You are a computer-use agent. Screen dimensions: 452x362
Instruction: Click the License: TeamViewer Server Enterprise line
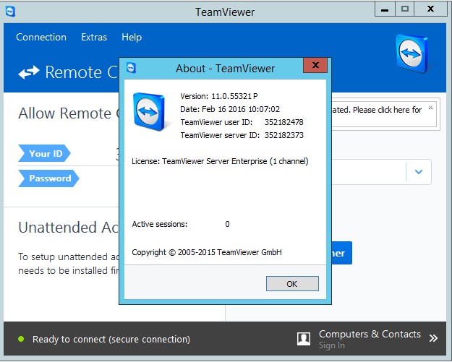(x=220, y=161)
